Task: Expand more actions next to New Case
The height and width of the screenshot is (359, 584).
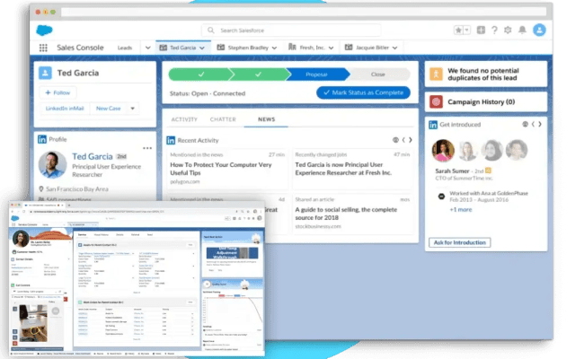Action: [133, 109]
